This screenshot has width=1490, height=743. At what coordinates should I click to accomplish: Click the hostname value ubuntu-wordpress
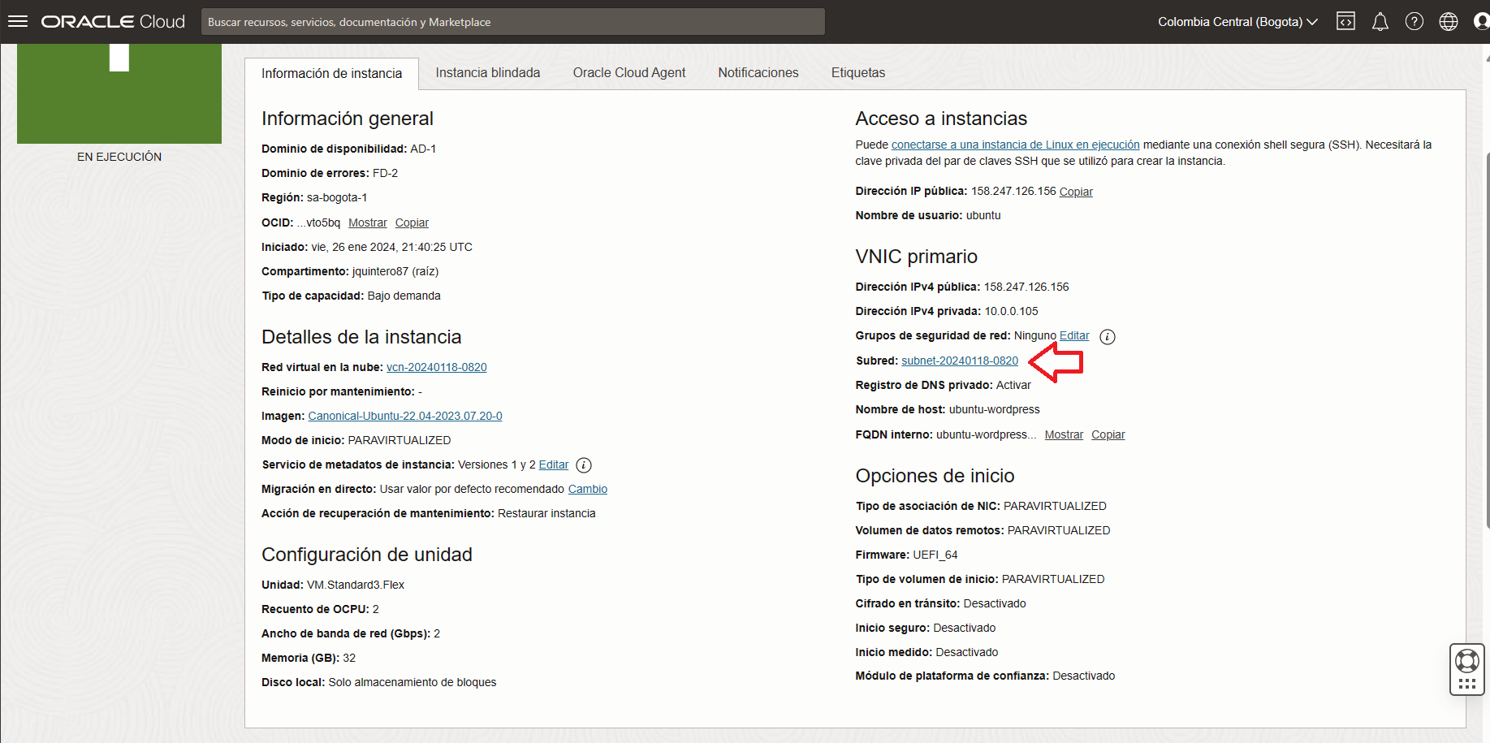[994, 409]
